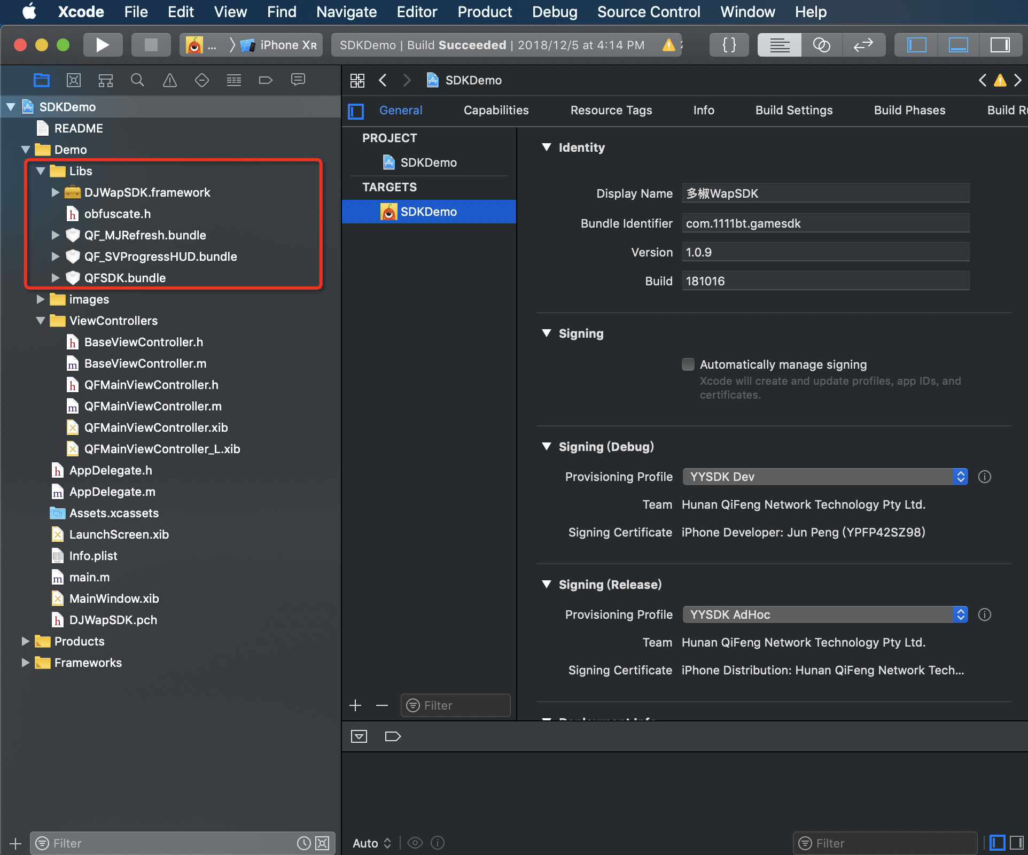Click the warning triangle in the jump bar
Viewport: 1028px width, 855px height.
(1000, 80)
